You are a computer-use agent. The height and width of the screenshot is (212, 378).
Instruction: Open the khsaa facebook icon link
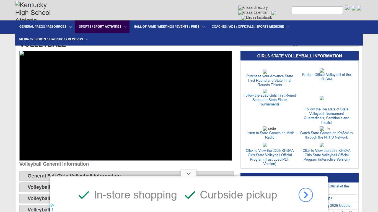click(257, 18)
